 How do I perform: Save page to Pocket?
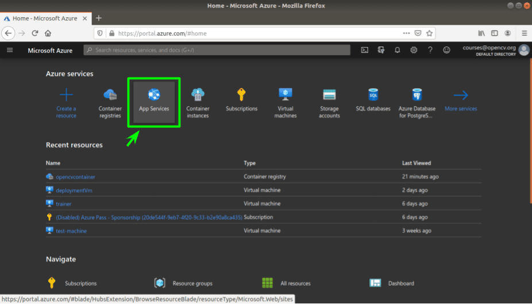coord(418,33)
